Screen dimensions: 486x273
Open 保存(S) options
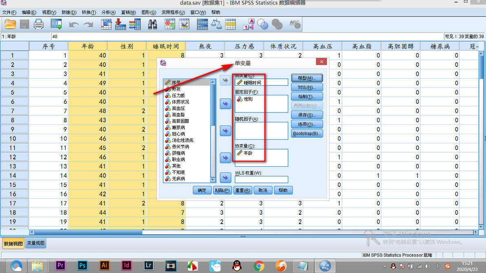[307, 115]
